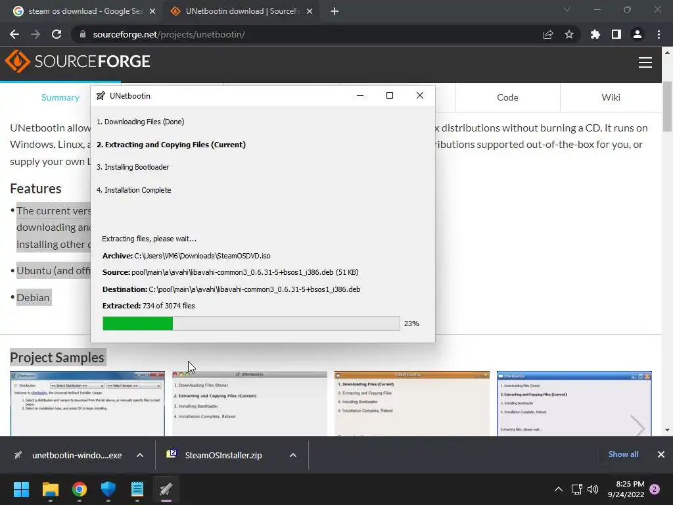
Task: Close the steam os download tab
Action: (x=152, y=12)
